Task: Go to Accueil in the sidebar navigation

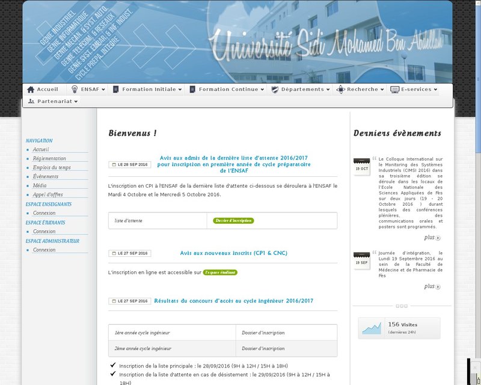Action: coord(41,150)
